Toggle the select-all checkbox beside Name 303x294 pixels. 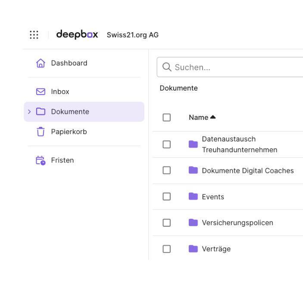click(x=166, y=117)
